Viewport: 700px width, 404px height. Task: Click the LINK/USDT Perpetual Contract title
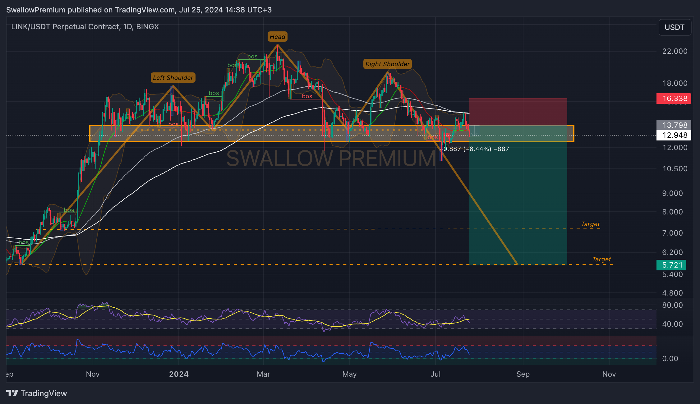click(85, 27)
